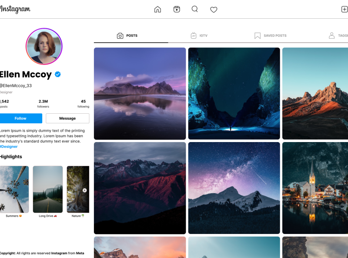Open the purple mountain reflection post
The width and height of the screenshot is (348, 258).
point(140,94)
